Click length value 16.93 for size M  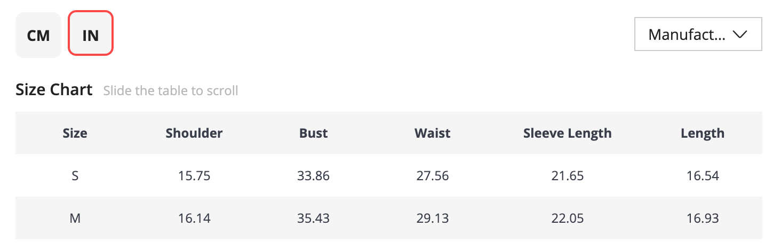(x=703, y=218)
